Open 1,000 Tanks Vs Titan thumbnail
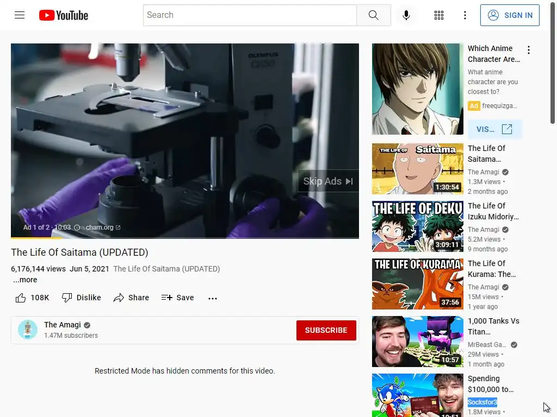This screenshot has width=557, height=417. (417, 342)
